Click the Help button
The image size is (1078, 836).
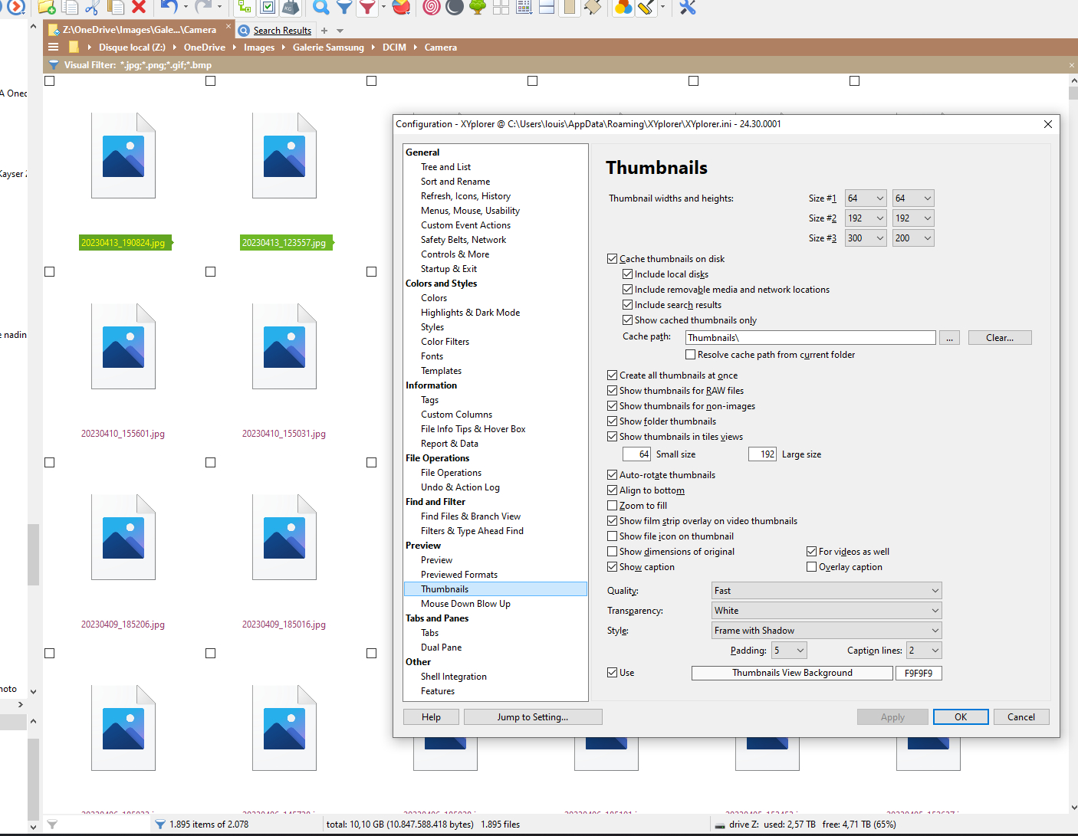431,717
